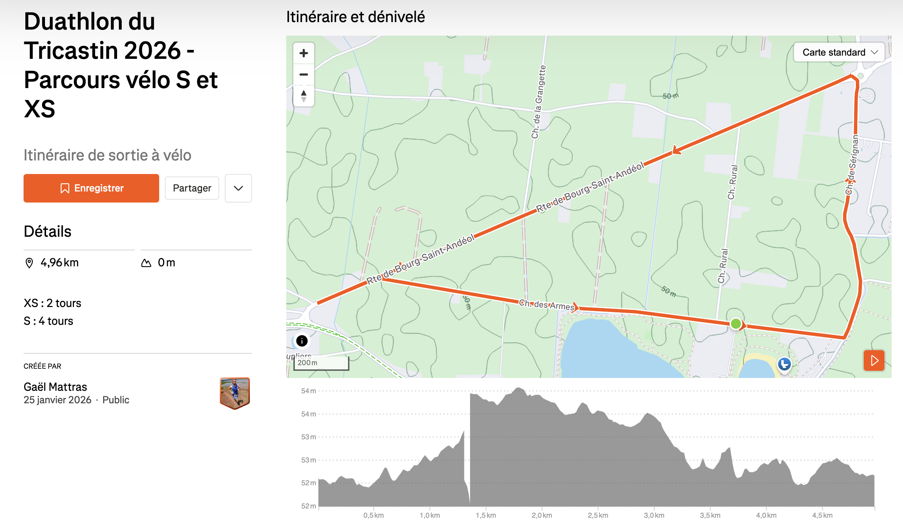Click the creator's avatar thumbnail

tap(234, 393)
